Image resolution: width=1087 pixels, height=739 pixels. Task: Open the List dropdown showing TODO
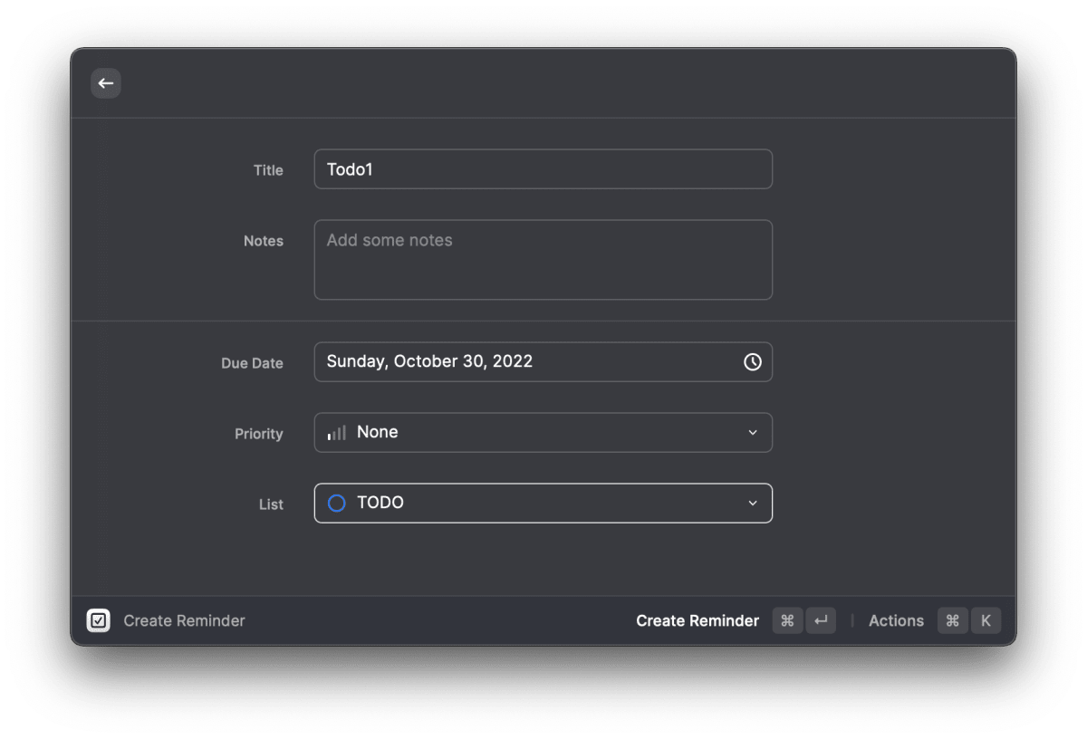[543, 504]
